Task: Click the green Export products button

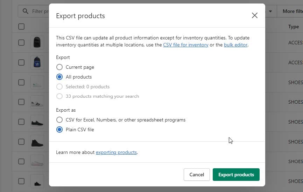Action: (x=236, y=175)
